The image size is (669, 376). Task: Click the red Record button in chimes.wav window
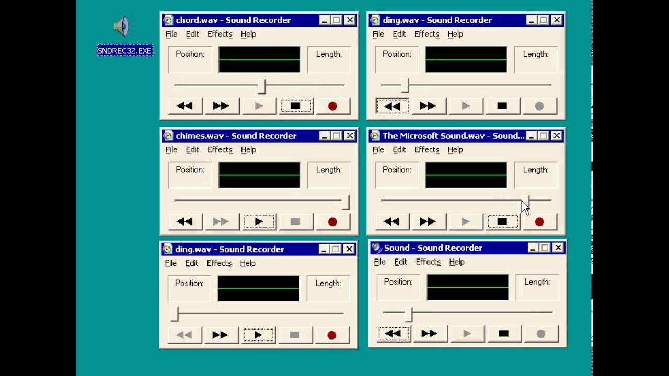332,221
